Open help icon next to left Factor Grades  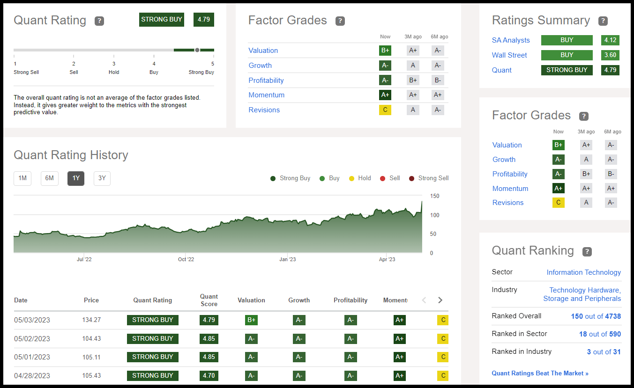[x=340, y=21]
